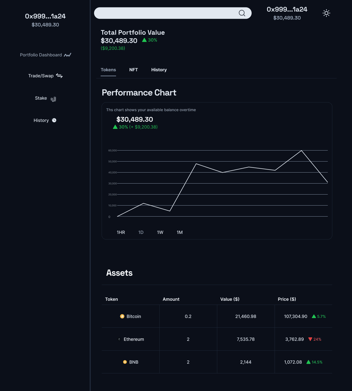
Task: Select the Portfolio Dashboard chart icon
Action: [x=67, y=55]
